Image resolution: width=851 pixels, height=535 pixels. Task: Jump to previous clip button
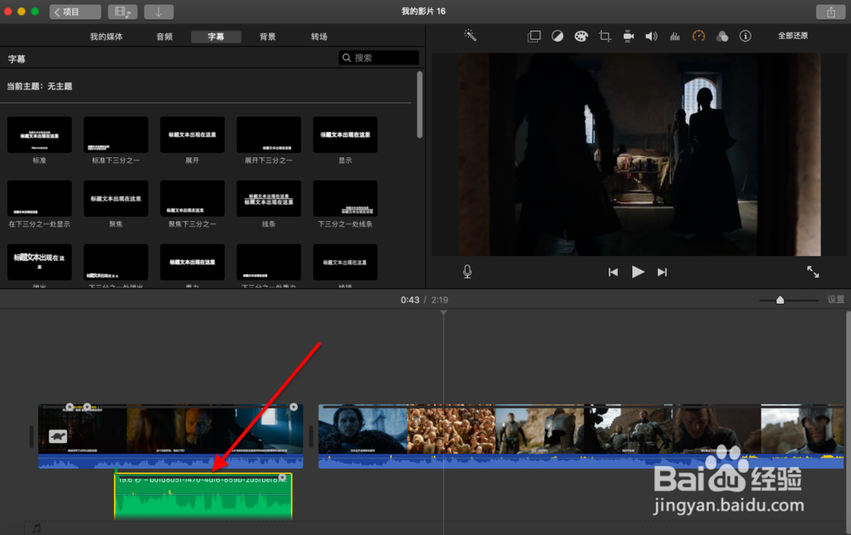[613, 272]
